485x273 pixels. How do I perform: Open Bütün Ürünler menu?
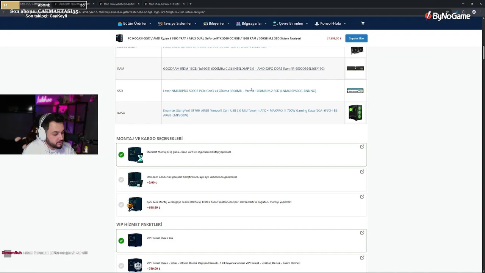(x=135, y=24)
